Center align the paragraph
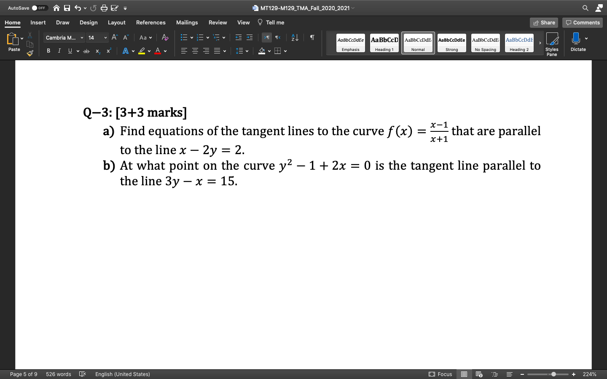This screenshot has width=607, height=379. [195, 51]
